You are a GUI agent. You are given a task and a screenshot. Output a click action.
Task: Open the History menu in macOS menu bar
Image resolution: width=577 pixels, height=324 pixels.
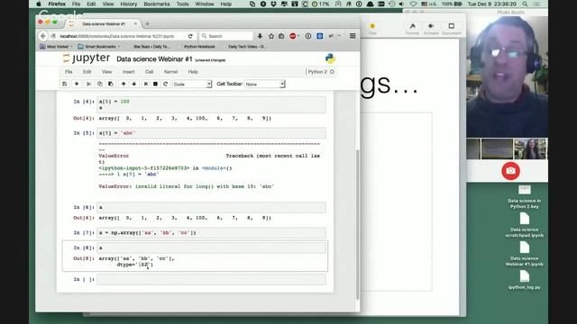[x=128, y=4]
